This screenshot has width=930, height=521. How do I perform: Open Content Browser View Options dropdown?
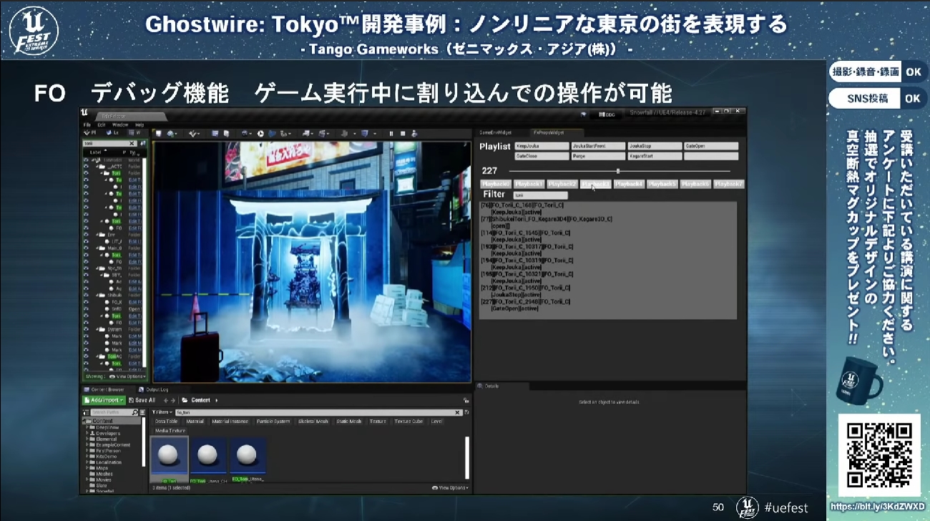[451, 487]
